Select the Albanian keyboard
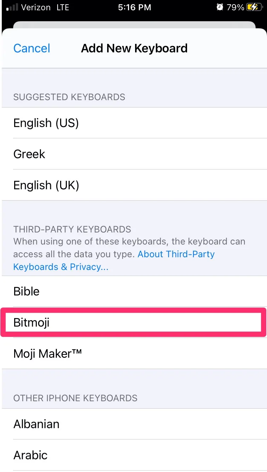This screenshot has width=267, height=472. point(36,424)
